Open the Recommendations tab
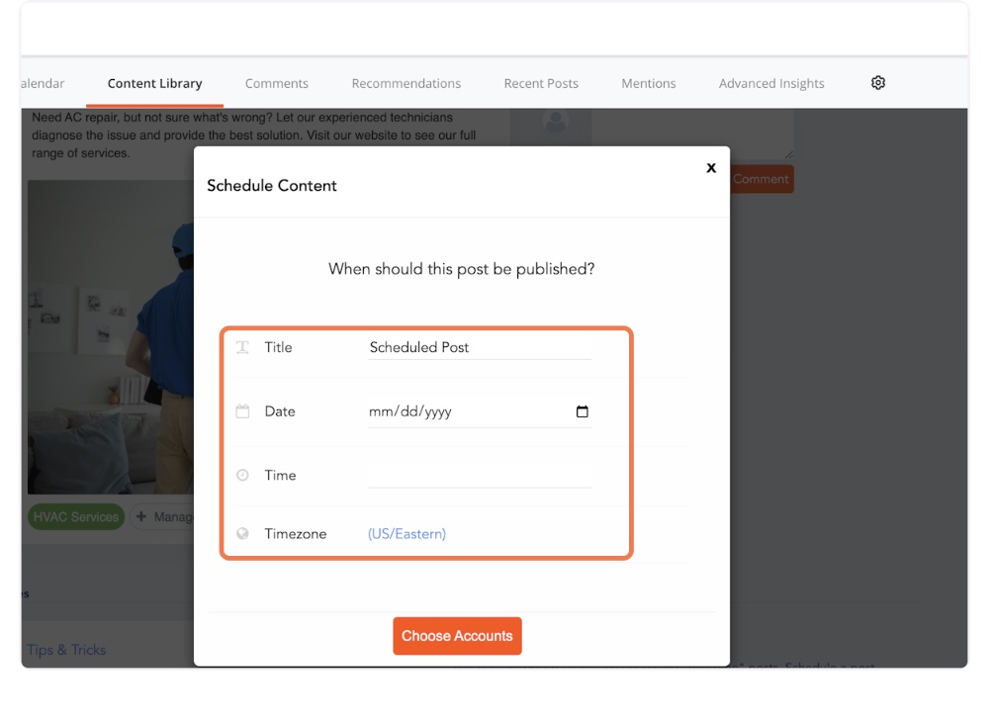This screenshot has height=724, width=993. coord(406,84)
